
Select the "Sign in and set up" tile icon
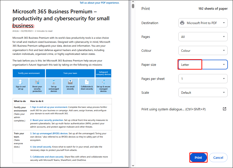click(x=21, y=82)
